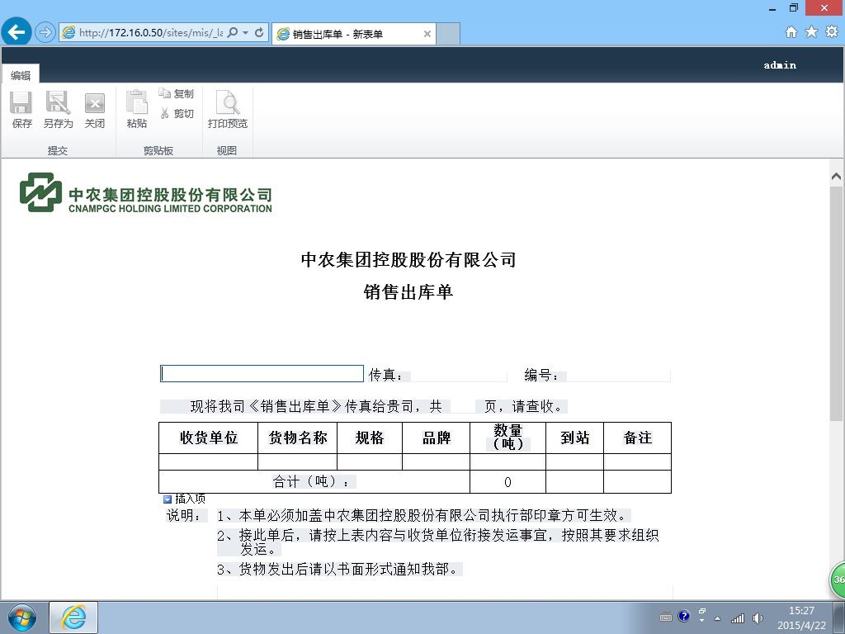This screenshot has height=634, width=845.
Task: Click the on-screen keyboard tray icon
Action: point(666,617)
